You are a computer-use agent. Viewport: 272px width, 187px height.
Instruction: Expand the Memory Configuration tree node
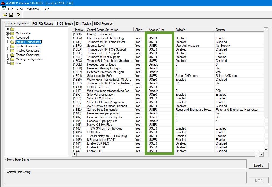8,59
